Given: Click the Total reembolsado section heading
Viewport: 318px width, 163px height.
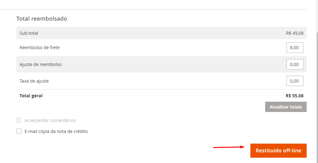Looking at the screenshot, I should 42,19.
